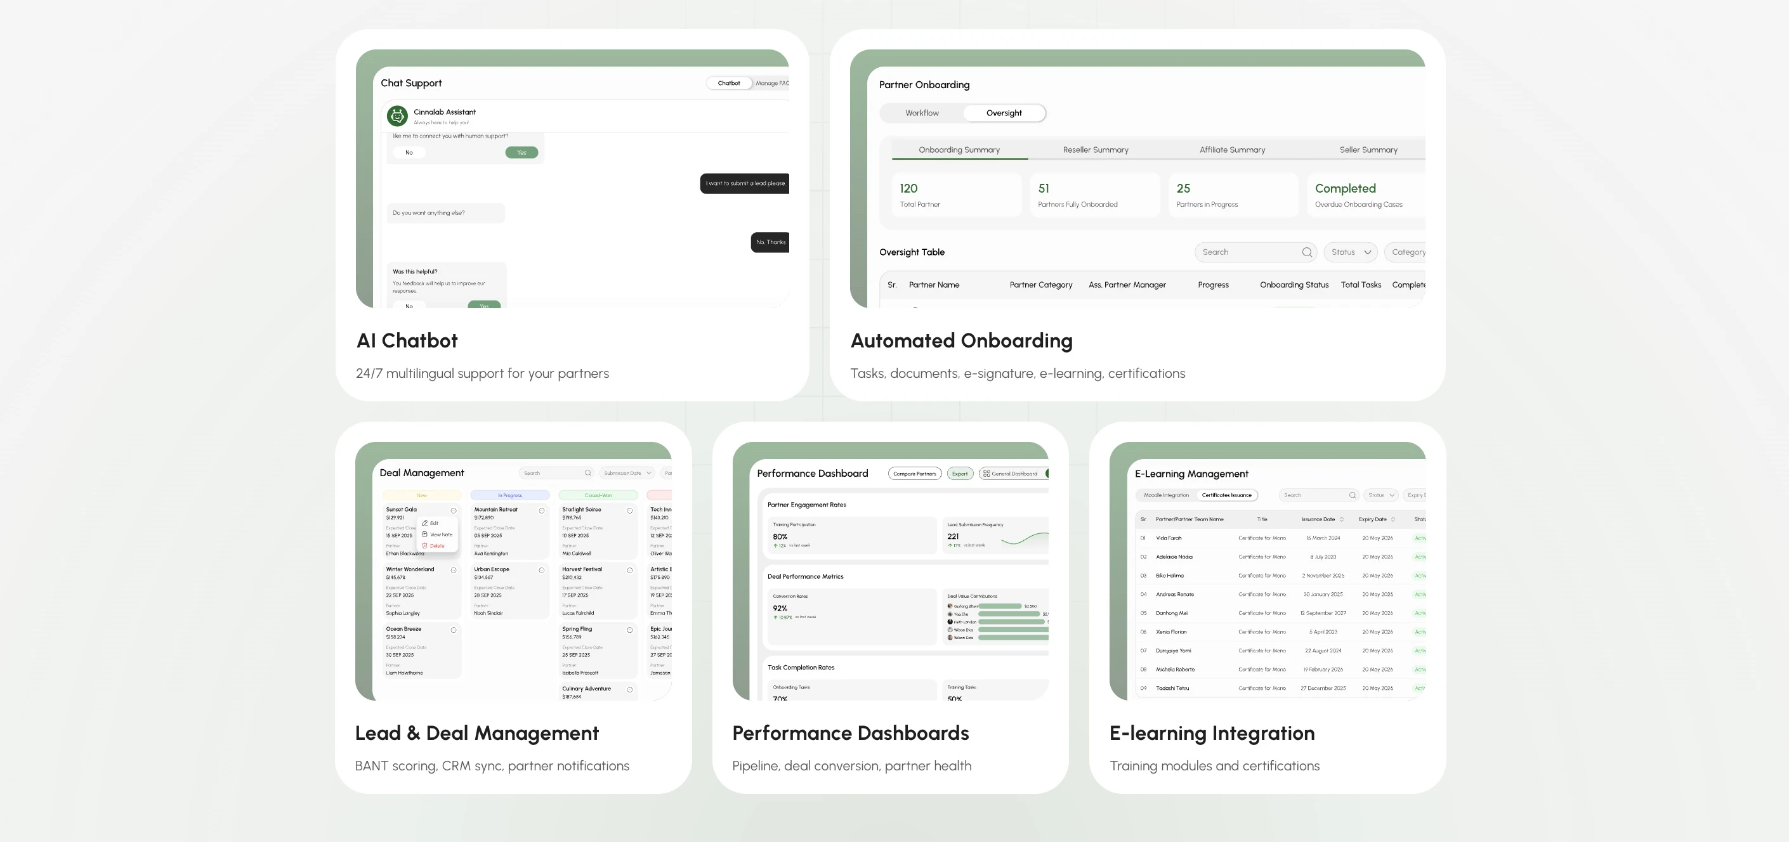The image size is (1789, 842).
Task: Open the Submission Date dropdown
Action: pos(626,474)
